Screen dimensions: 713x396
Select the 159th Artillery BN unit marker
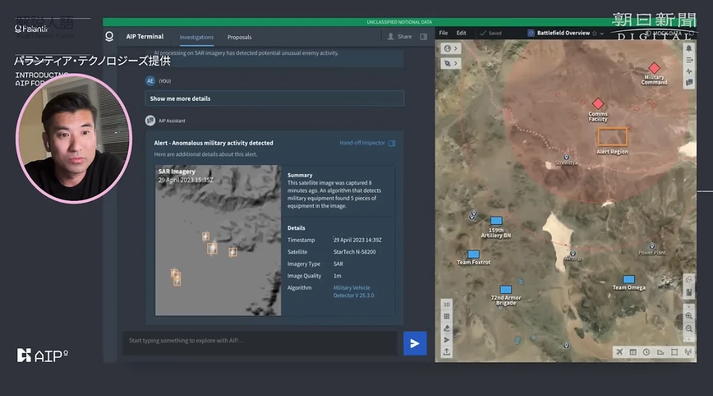click(x=496, y=220)
